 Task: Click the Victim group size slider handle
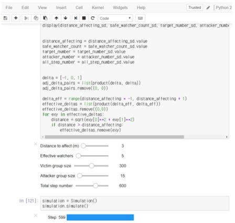click(91, 166)
